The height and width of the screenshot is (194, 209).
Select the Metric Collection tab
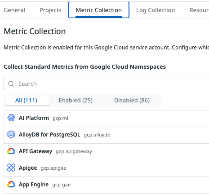(99, 10)
